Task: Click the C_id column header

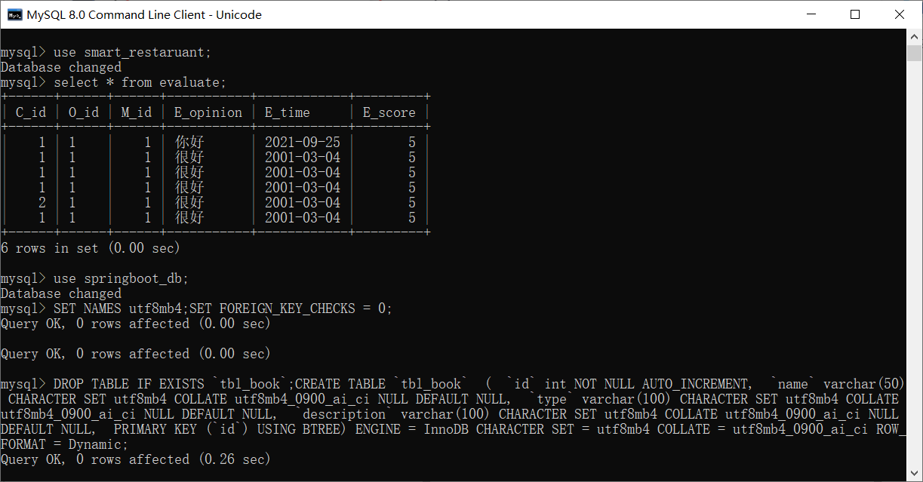Action: point(31,112)
